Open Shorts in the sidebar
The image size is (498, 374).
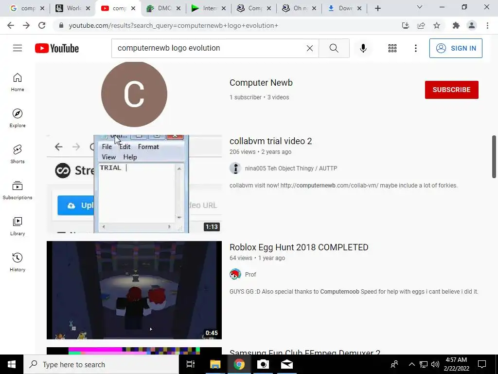pyautogui.click(x=18, y=154)
